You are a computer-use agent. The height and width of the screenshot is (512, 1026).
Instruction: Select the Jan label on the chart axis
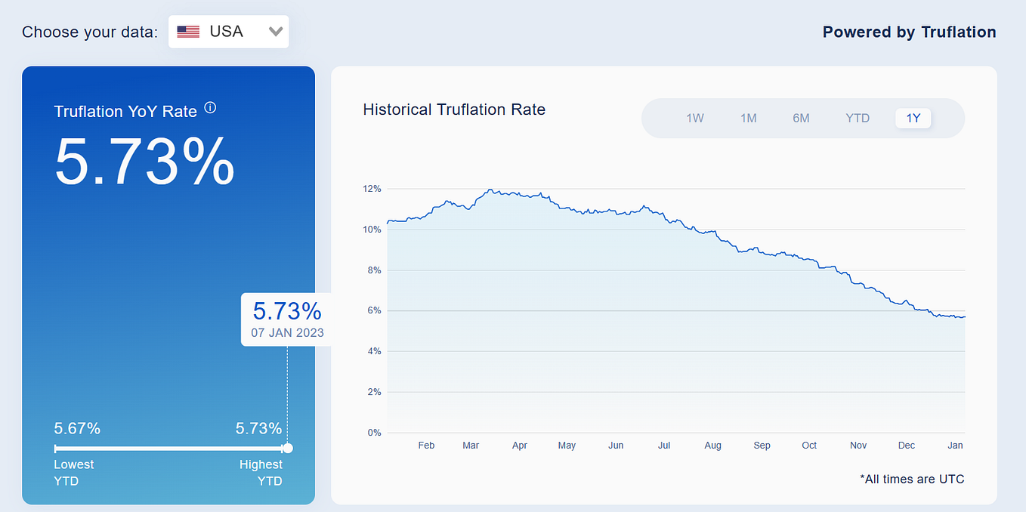pos(955,446)
